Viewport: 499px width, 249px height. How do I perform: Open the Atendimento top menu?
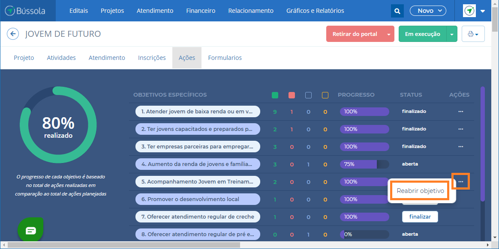[155, 11]
